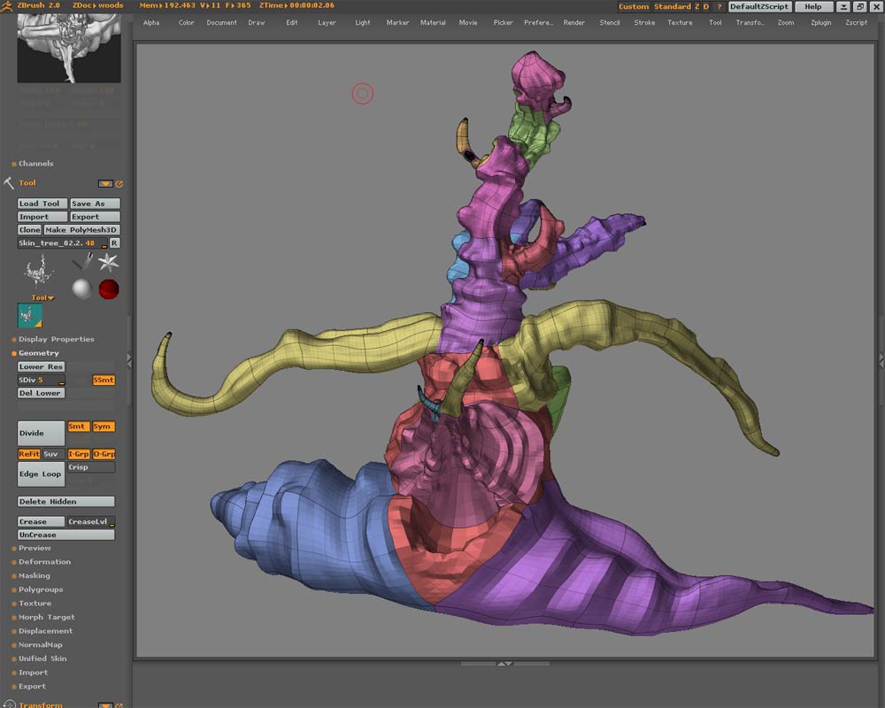The width and height of the screenshot is (885, 708).
Task: Toggle the Sym symmetry option
Action: [103, 427]
